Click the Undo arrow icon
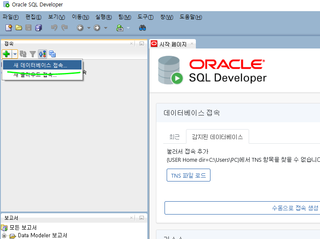This screenshot has width=320, height=239. point(54,27)
